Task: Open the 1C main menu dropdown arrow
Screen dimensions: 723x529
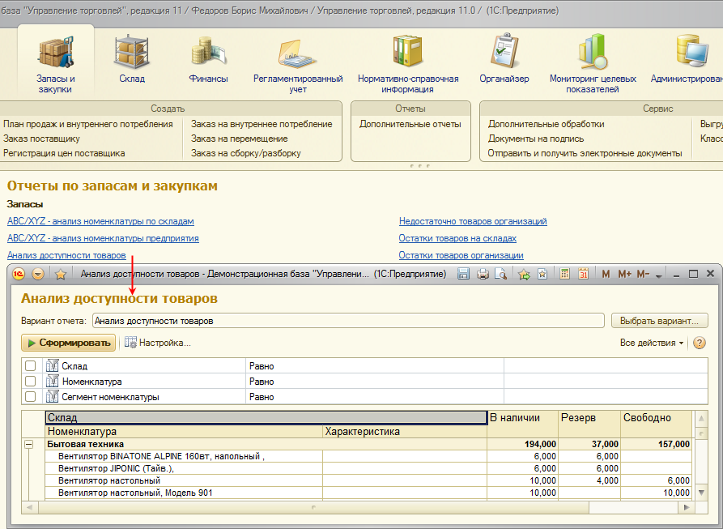Action: tap(38, 275)
